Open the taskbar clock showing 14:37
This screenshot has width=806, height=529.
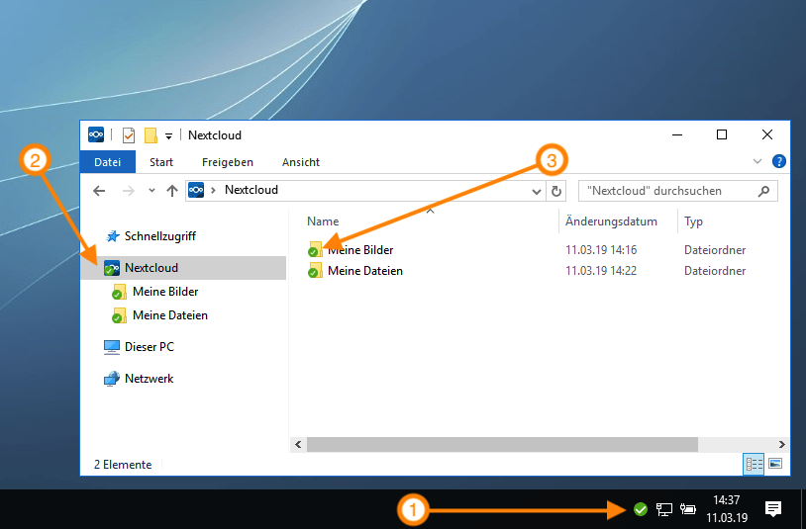point(727,508)
